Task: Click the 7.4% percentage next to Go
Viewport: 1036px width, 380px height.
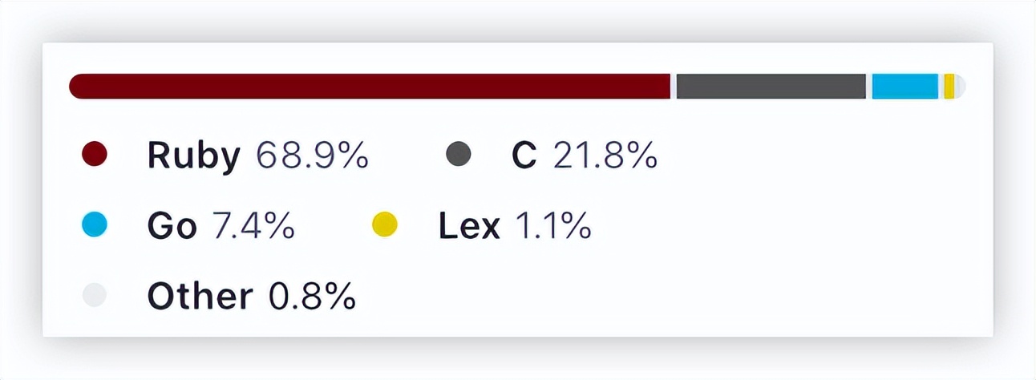Action: pyautogui.click(x=253, y=227)
